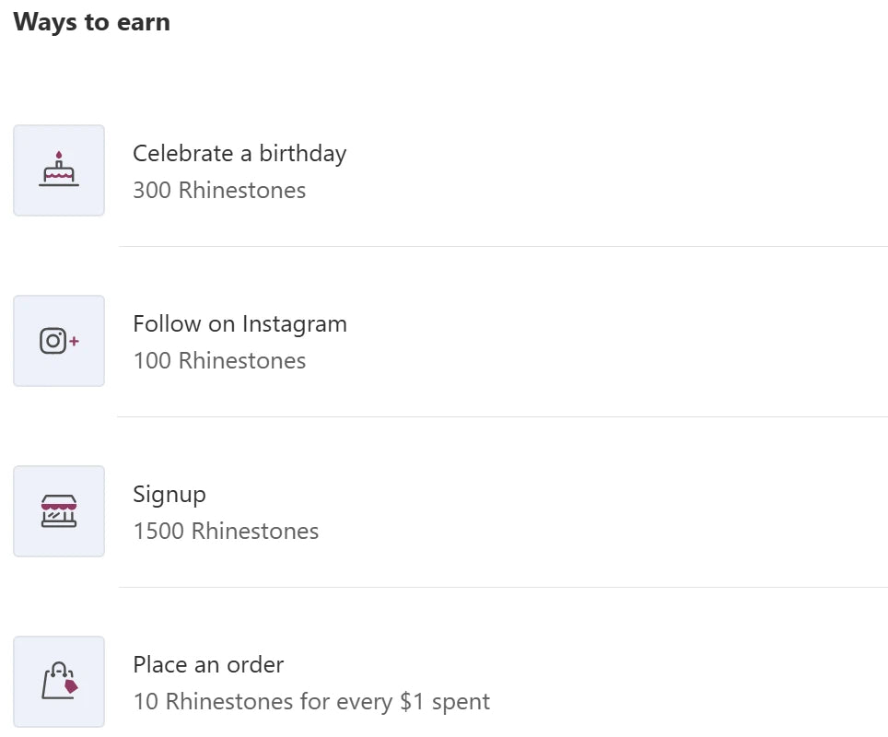Click the plus sign beside Instagram icon
The image size is (888, 737).
[75, 341]
